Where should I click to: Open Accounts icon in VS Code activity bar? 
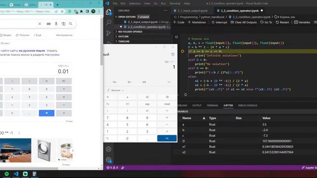(108, 149)
